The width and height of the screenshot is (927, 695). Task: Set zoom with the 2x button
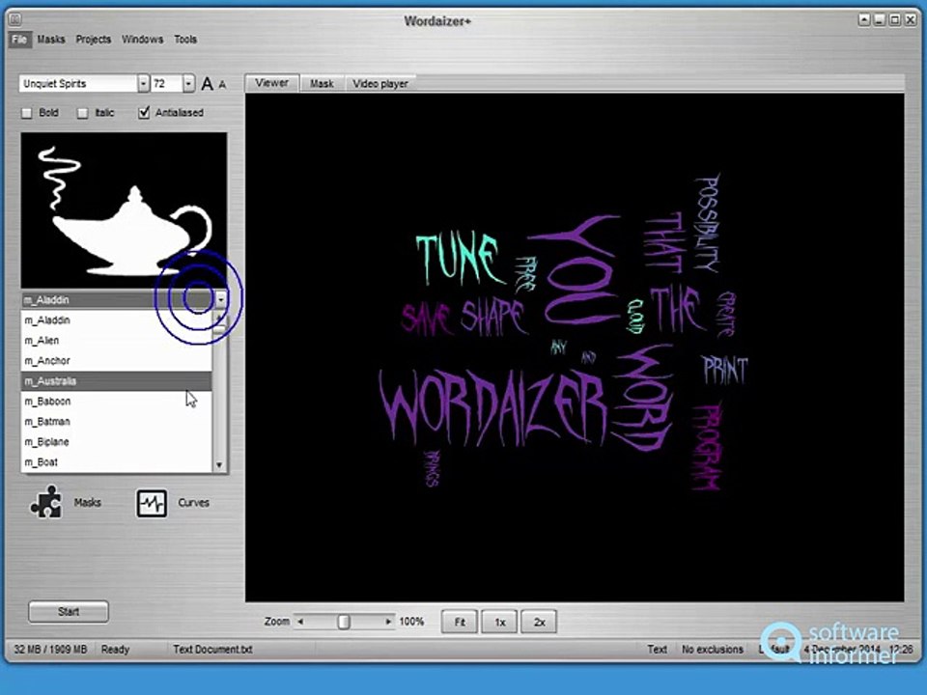click(x=539, y=622)
